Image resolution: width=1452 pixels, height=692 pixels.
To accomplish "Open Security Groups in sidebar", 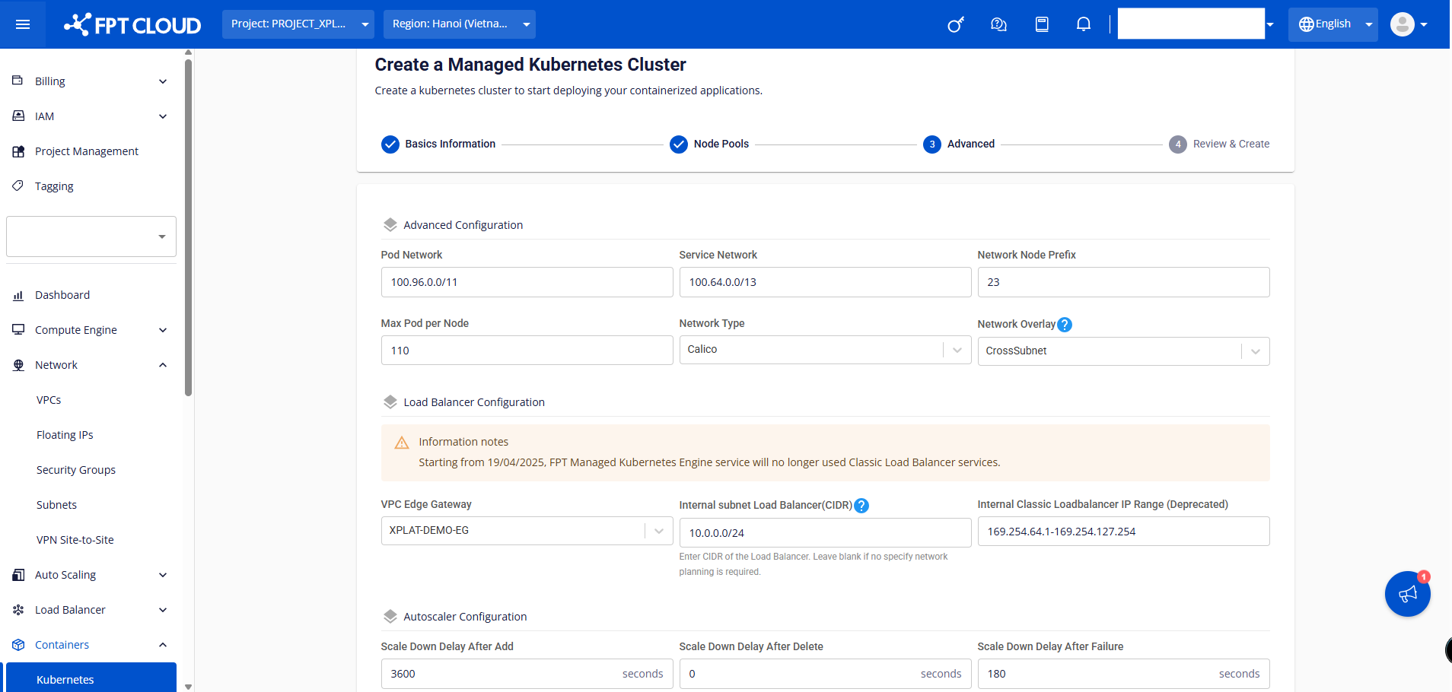I will (x=76, y=470).
